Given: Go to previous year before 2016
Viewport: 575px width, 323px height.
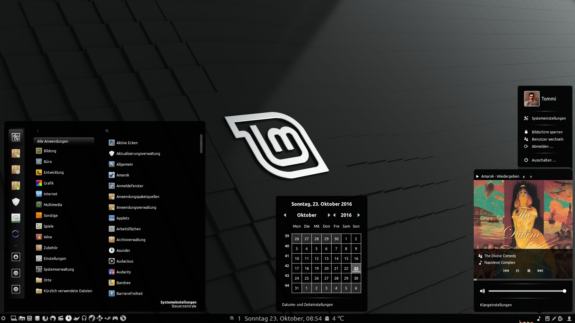Looking at the screenshot, I should tap(335, 215).
